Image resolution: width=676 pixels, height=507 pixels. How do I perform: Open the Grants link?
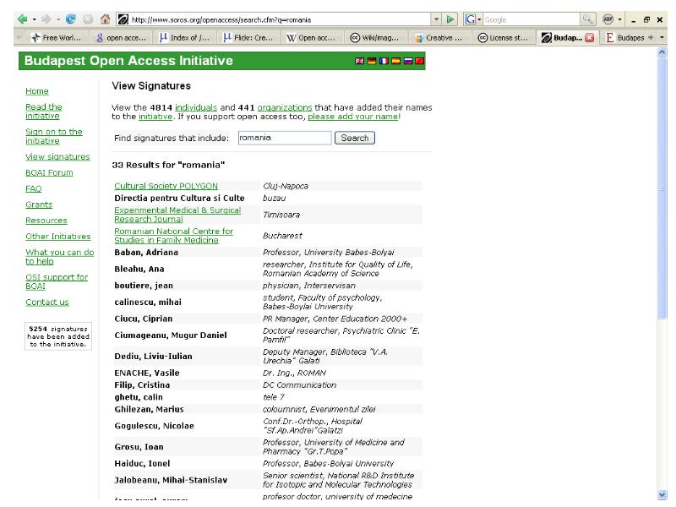click(39, 204)
